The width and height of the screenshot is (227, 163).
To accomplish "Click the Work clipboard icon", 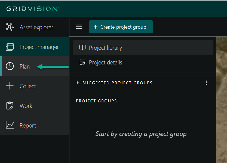I will (10, 106).
